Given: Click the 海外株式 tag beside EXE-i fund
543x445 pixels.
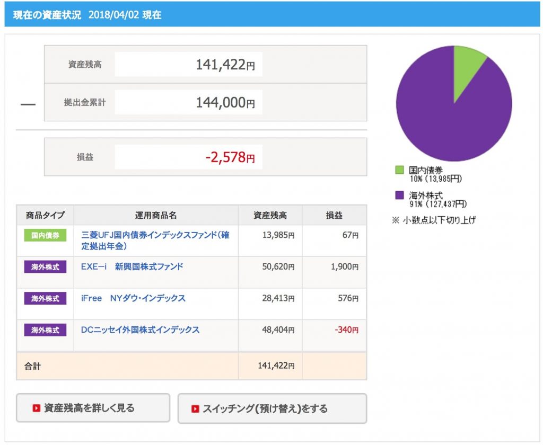Looking at the screenshot, I should (x=45, y=267).
